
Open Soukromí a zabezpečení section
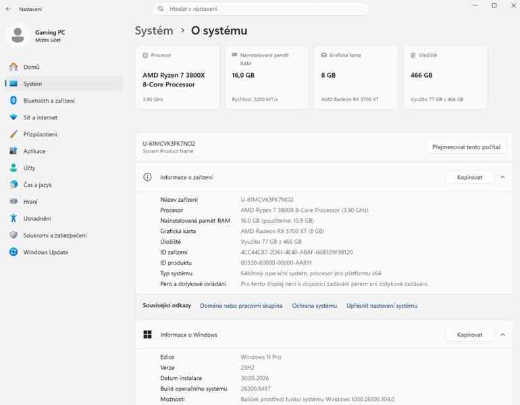click(x=64, y=235)
